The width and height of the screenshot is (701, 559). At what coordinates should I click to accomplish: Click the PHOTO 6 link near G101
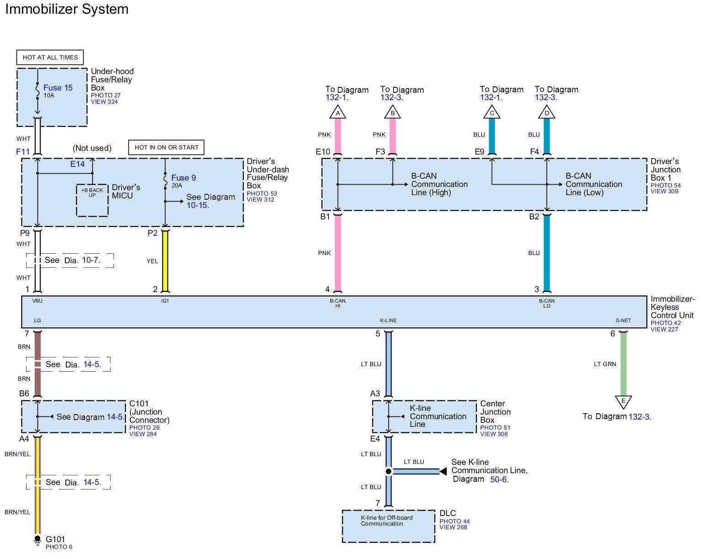(x=59, y=547)
